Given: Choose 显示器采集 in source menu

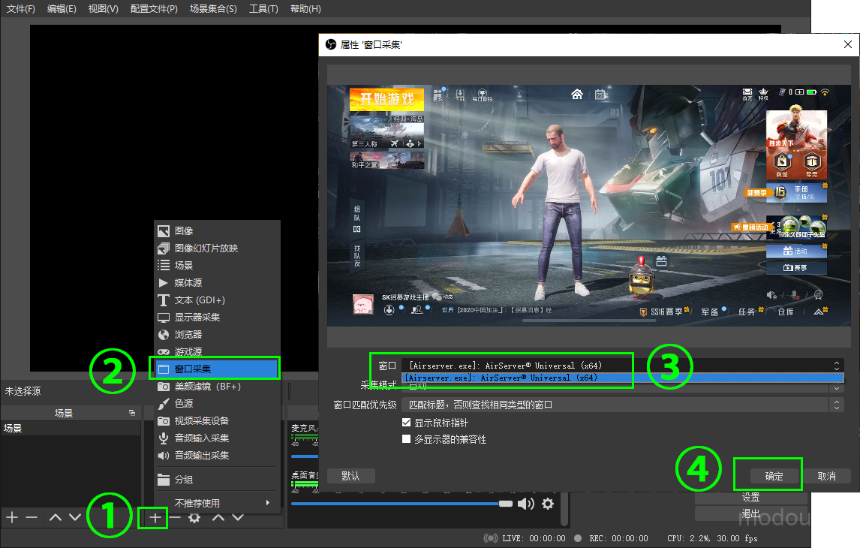Looking at the screenshot, I should coord(197,318).
